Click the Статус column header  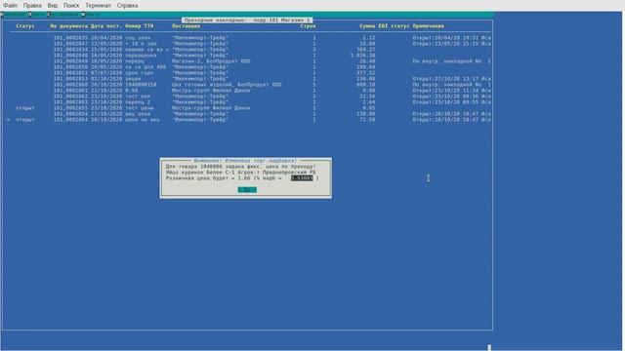coord(25,26)
